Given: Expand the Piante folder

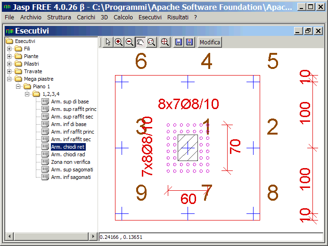Looking at the screenshot, I should (9, 56).
